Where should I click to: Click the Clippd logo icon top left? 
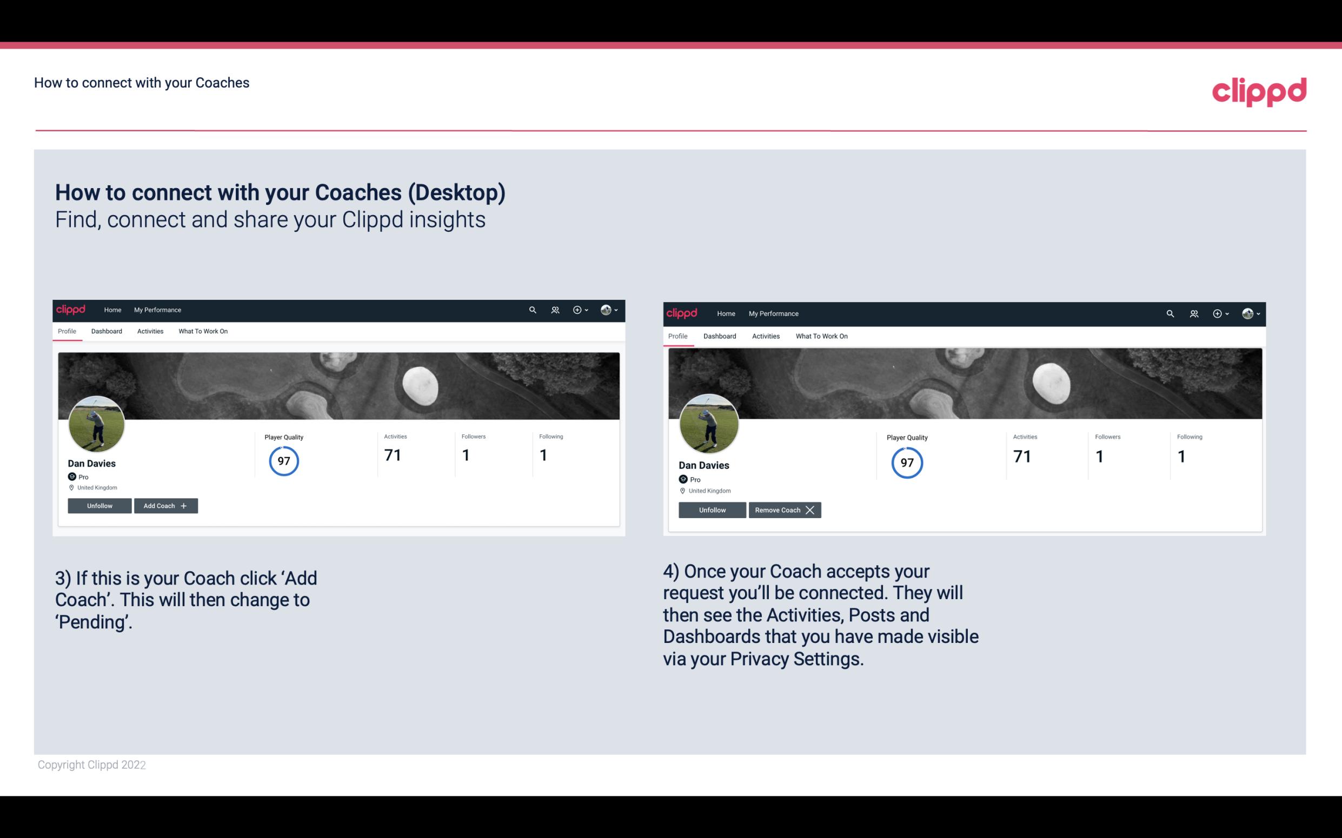(72, 309)
